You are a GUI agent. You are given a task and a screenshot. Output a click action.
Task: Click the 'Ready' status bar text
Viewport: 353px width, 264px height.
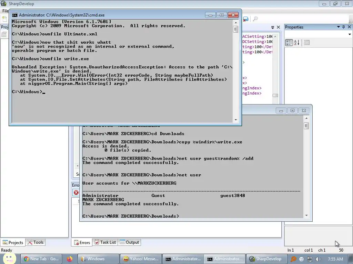pyautogui.click(x=7, y=250)
